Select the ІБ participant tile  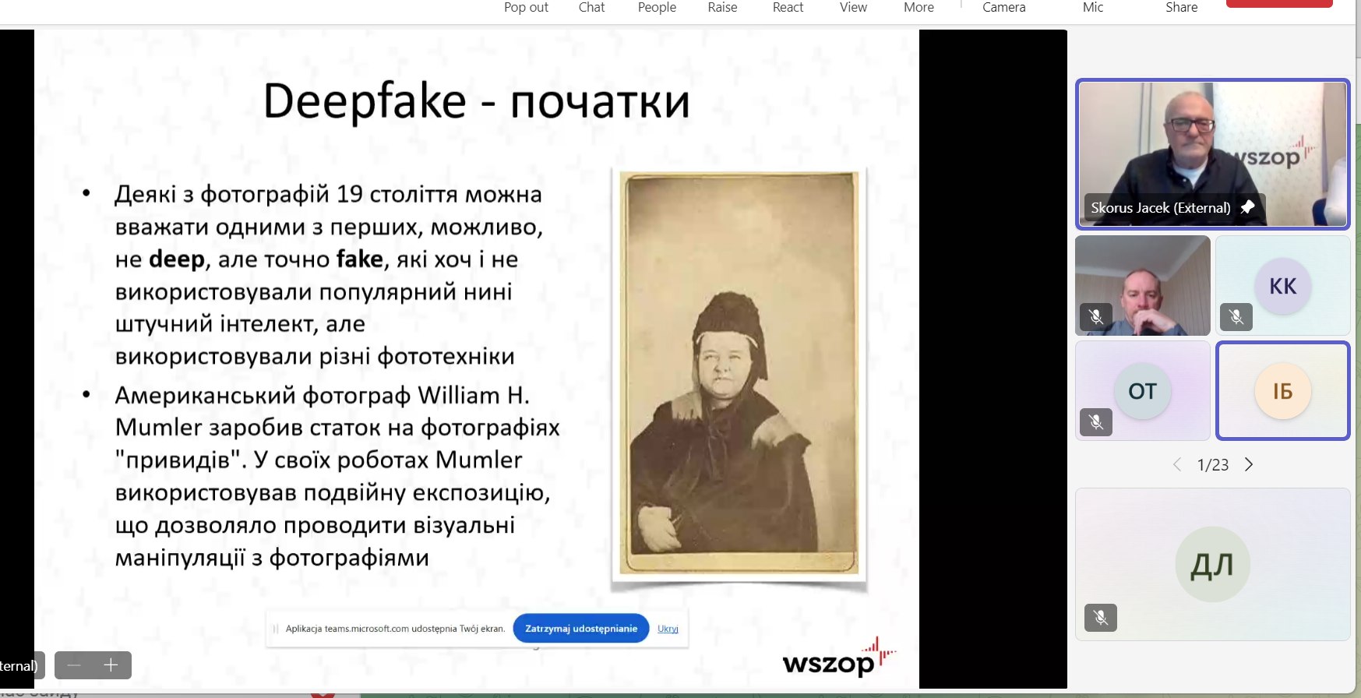[1282, 391]
